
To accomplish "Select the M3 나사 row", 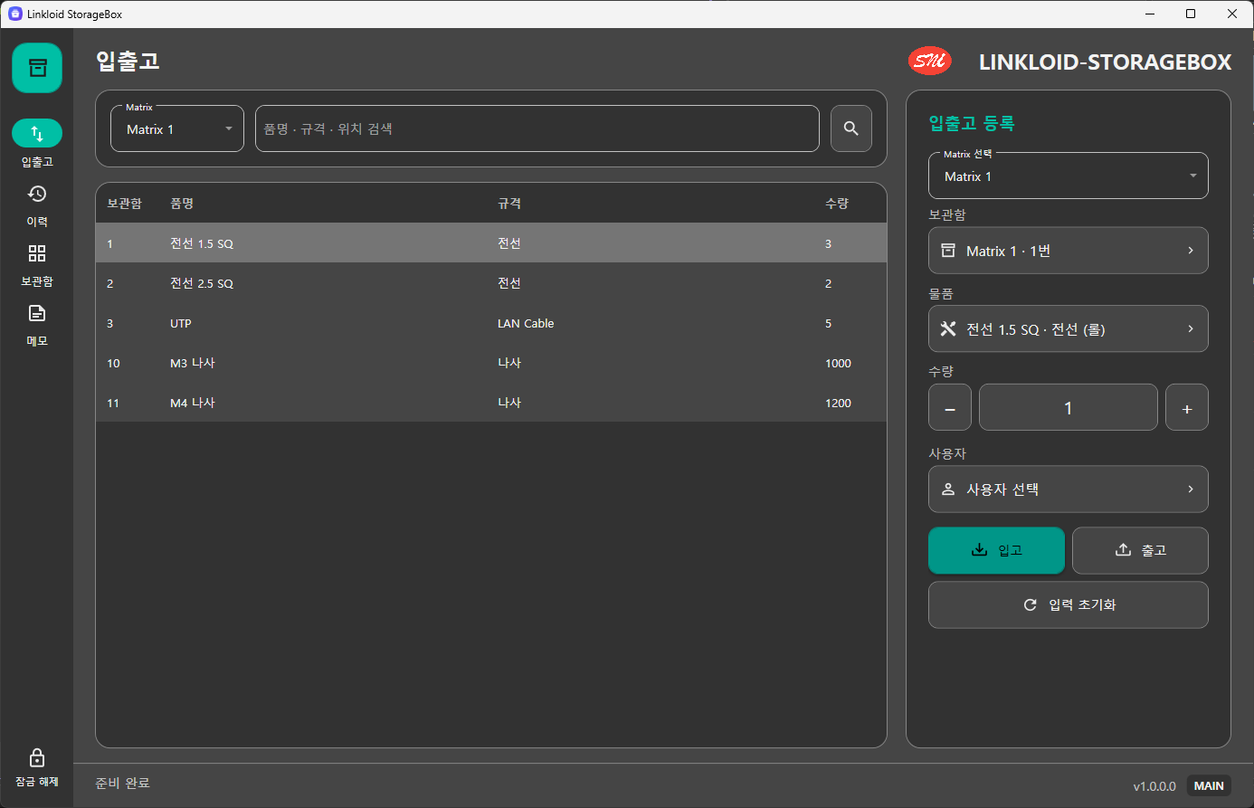I will [491, 363].
